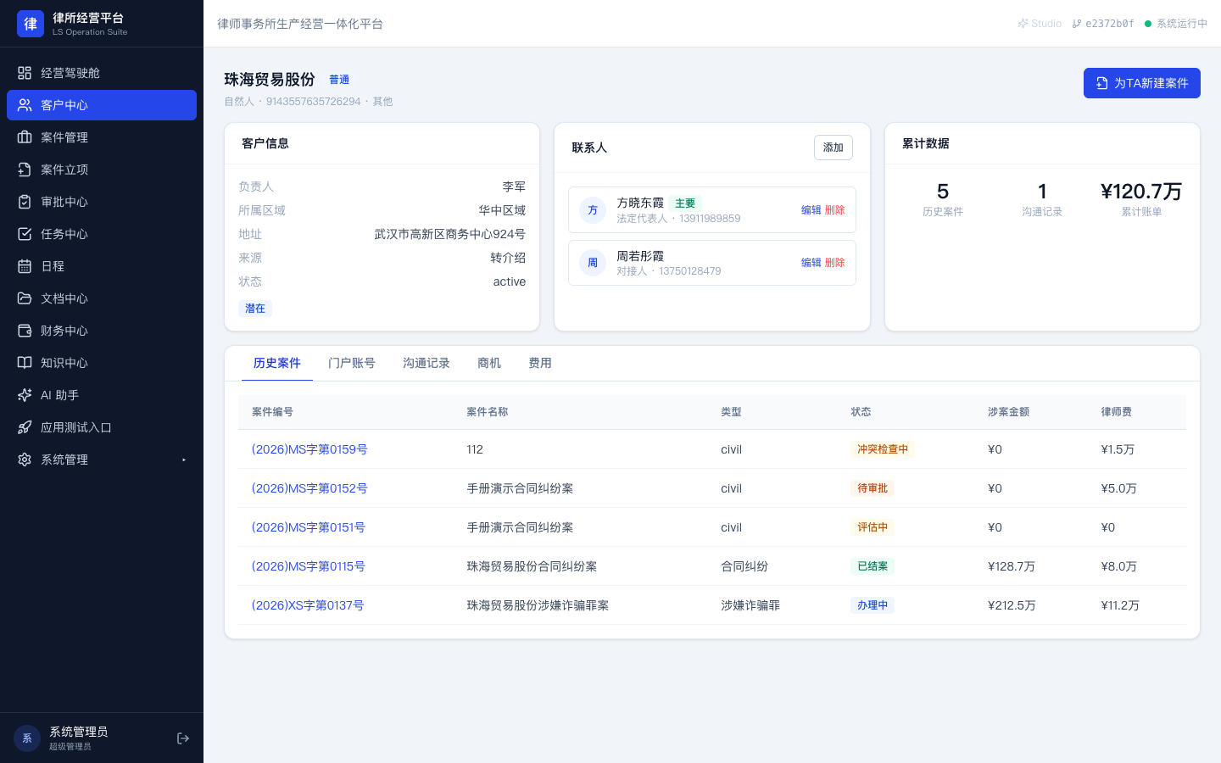
Task: Click the 文档中心 folder icon
Action: click(25, 298)
